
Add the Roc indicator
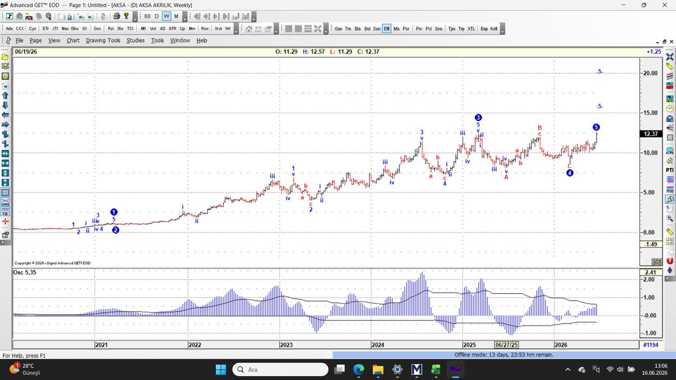(x=205, y=28)
